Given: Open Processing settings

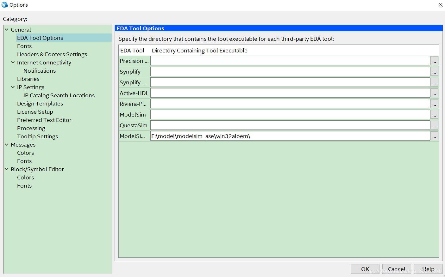Looking at the screenshot, I should pos(31,128).
